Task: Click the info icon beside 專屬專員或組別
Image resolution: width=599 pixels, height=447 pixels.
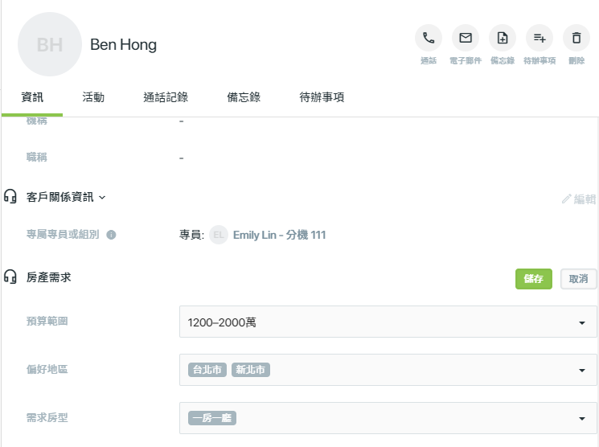Action: tap(111, 235)
